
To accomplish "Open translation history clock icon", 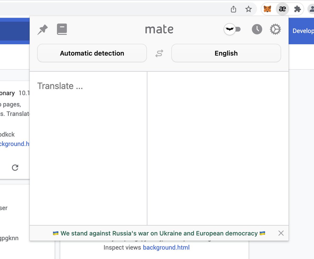I will coord(257,29).
